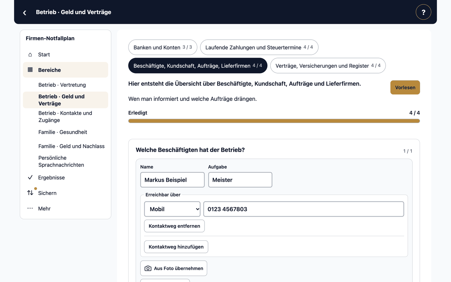This screenshot has height=282, width=451.
Task: Open Betrieb · Kontakte und Zugänge
Action: pyautogui.click(x=65, y=117)
